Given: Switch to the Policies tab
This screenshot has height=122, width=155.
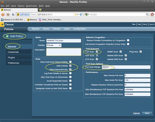Looking at the screenshot, I should [x=57, y=29].
